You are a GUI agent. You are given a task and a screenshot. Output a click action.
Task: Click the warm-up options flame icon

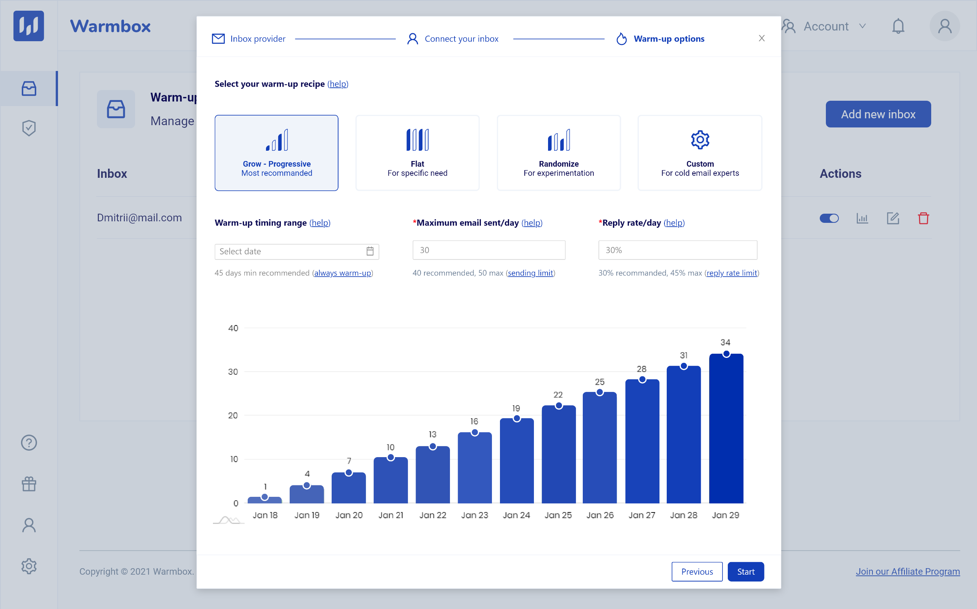[x=621, y=39]
